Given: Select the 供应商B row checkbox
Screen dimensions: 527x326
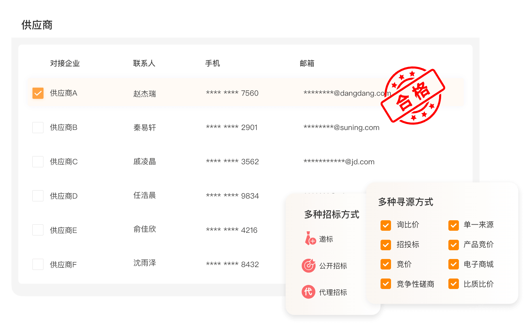Looking at the screenshot, I should [38, 128].
